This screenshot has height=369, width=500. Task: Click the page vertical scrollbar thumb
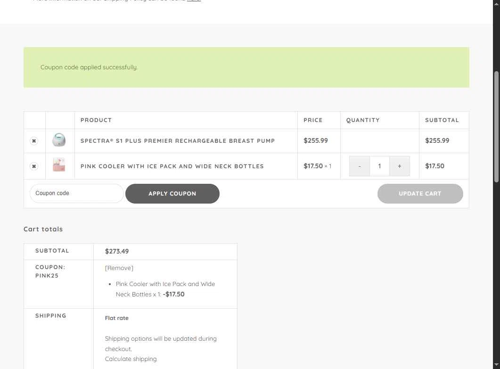[496, 127]
